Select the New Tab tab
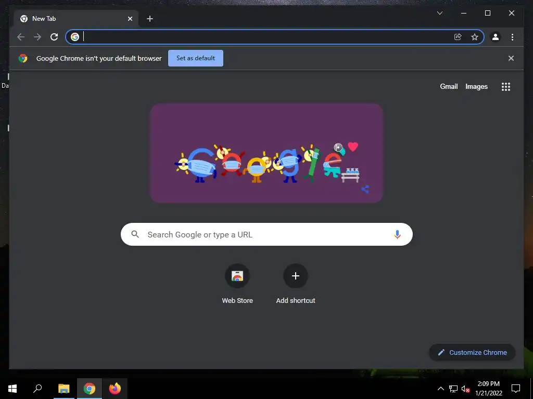 point(77,19)
